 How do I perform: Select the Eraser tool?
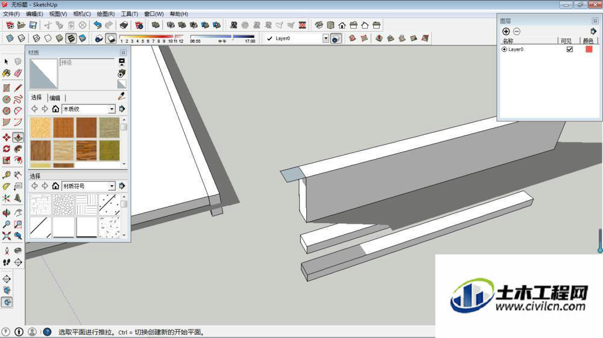tap(18, 73)
